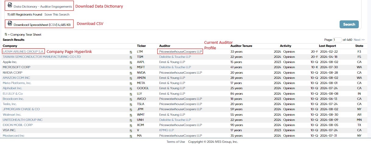Open Walmart Inc. company link
Image resolution: width=371 pixels, height=144 pixels.
[12, 114]
